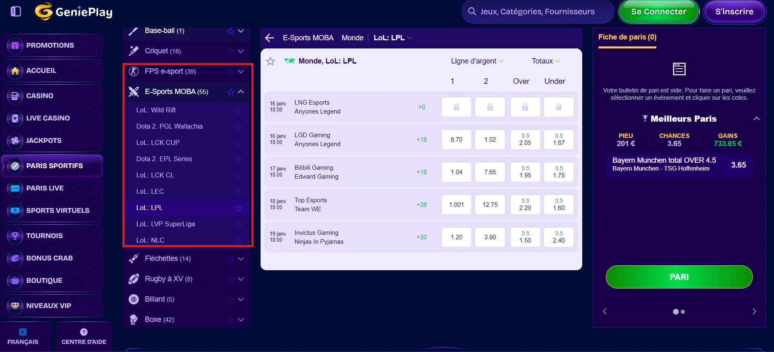Click the search magnifier icon
Image resolution: width=774 pixels, height=352 pixels.
click(472, 11)
